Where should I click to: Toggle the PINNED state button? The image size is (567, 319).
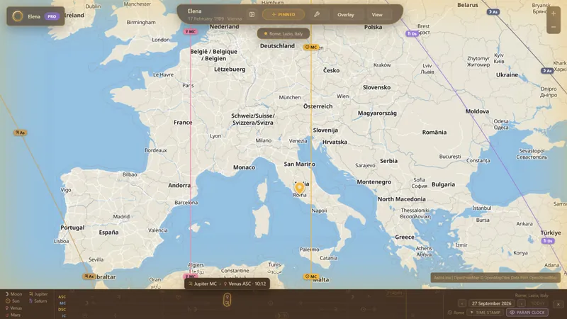coord(283,14)
